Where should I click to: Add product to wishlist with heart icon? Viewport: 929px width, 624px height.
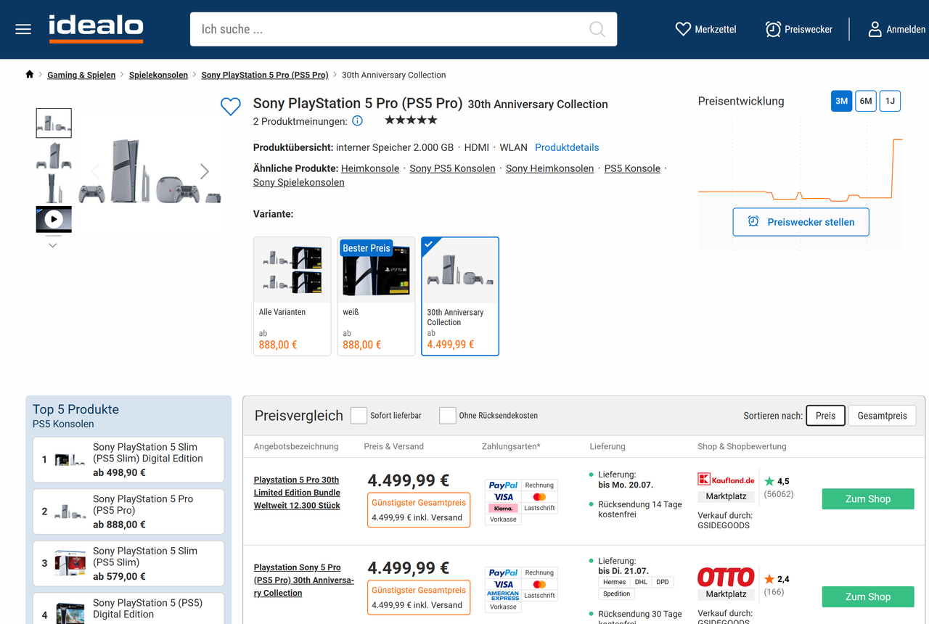click(x=231, y=107)
